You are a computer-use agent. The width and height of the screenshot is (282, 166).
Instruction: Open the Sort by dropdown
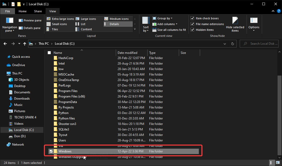tap(146, 24)
